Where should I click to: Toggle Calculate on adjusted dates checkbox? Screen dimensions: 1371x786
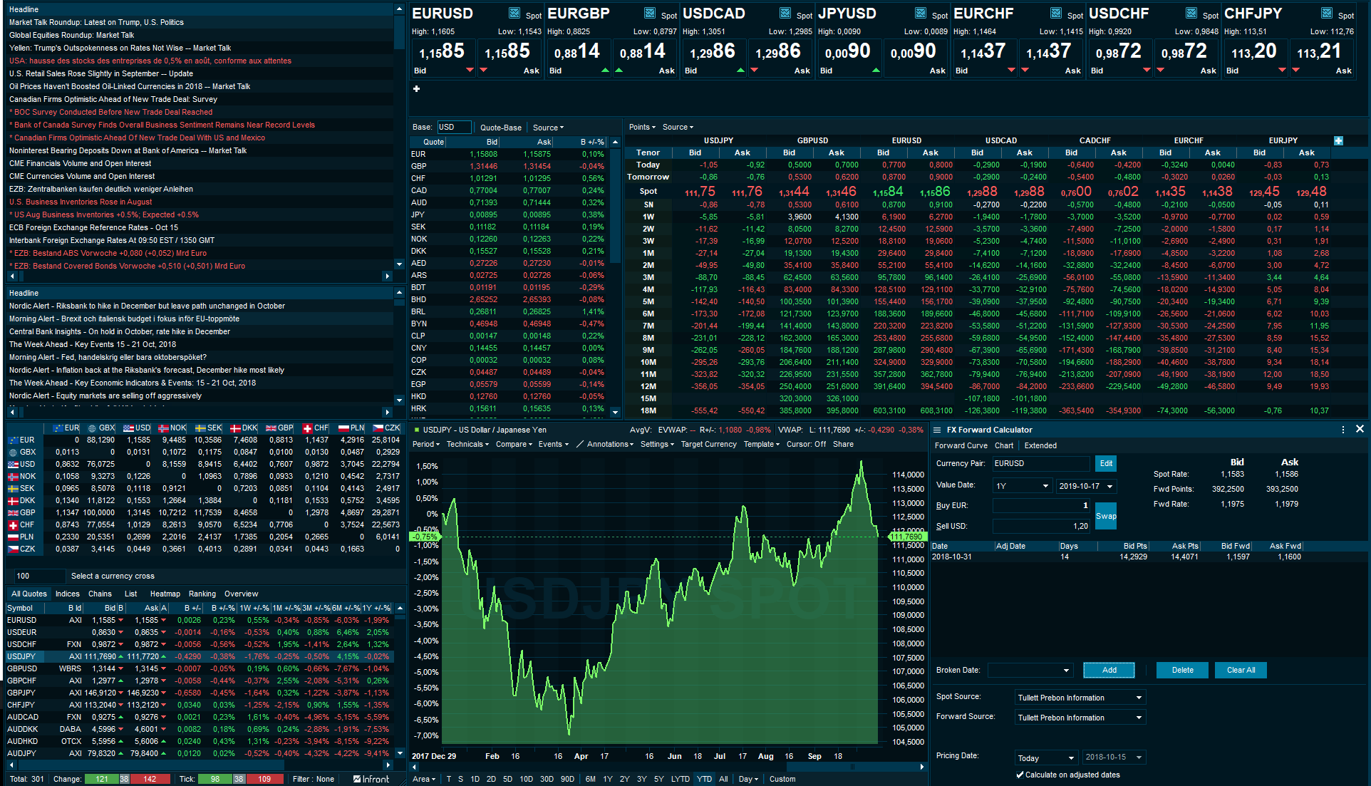pyautogui.click(x=1020, y=775)
